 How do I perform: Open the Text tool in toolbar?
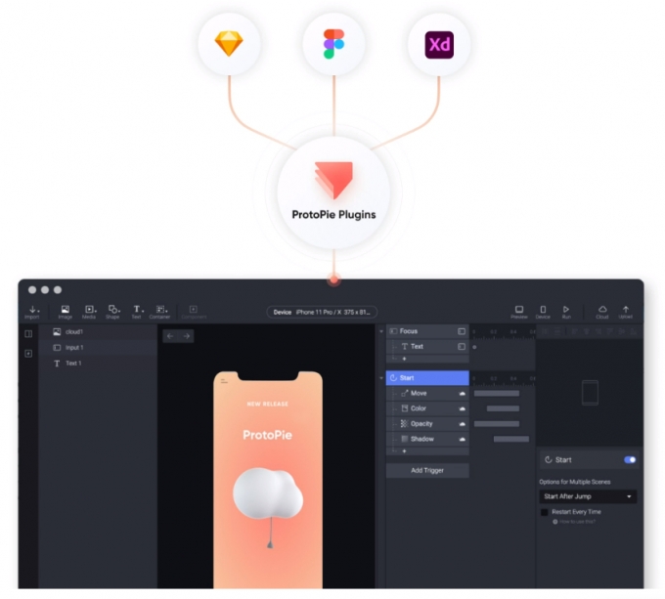point(137,312)
